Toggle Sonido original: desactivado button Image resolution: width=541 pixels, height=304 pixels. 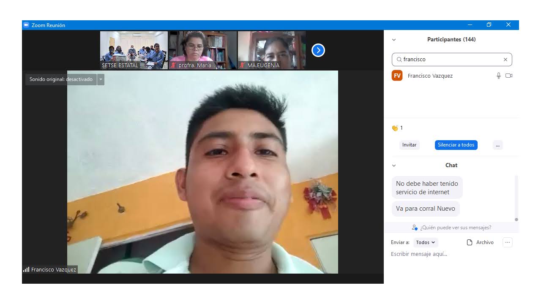(x=61, y=79)
